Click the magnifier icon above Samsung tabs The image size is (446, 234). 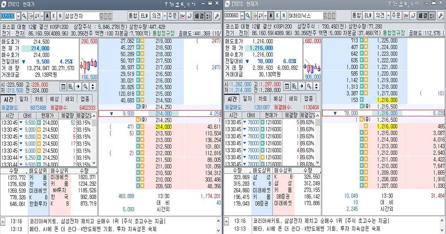(85, 87)
